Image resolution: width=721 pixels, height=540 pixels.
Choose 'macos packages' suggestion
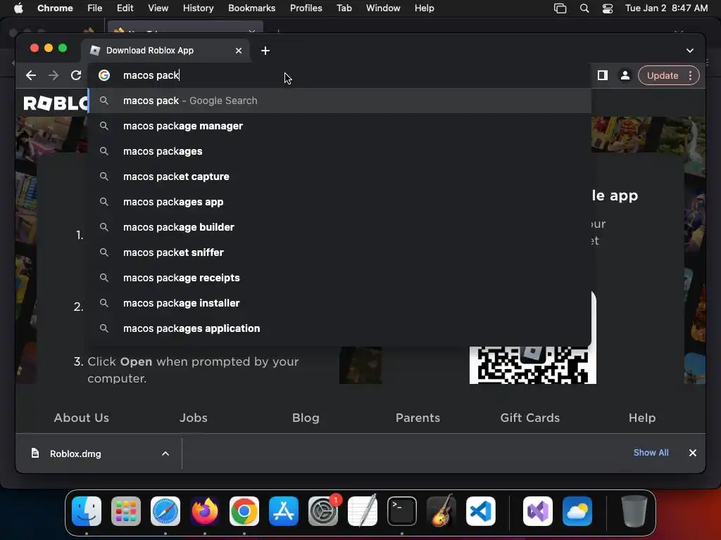coord(340,151)
